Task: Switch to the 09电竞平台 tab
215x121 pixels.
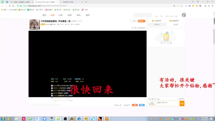Action: click(71, 2)
